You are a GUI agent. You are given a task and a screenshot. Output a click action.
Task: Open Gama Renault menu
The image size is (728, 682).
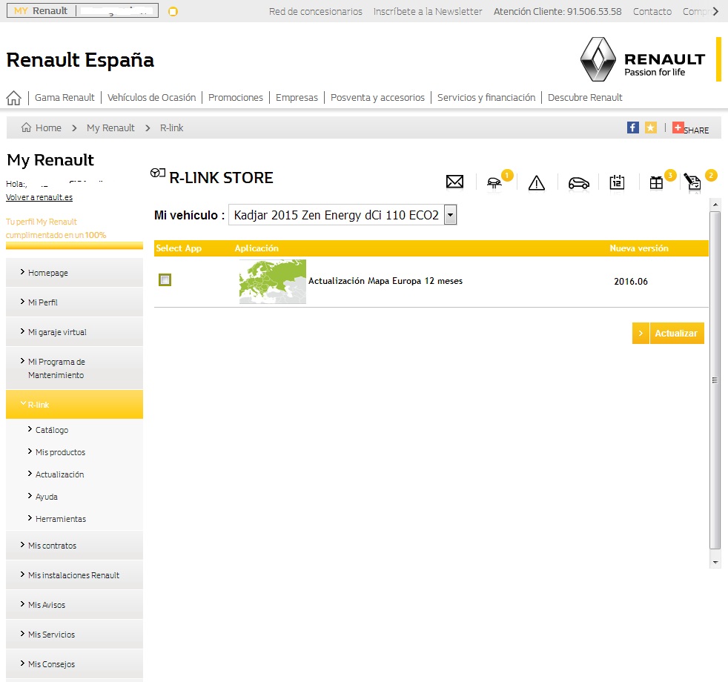coord(64,98)
